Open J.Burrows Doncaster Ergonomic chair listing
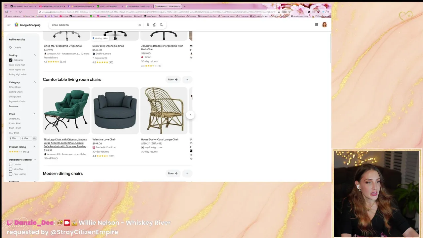This screenshot has height=238, width=423. [x=162, y=48]
